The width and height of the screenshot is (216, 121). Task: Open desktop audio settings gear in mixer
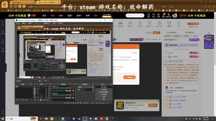(73, 98)
